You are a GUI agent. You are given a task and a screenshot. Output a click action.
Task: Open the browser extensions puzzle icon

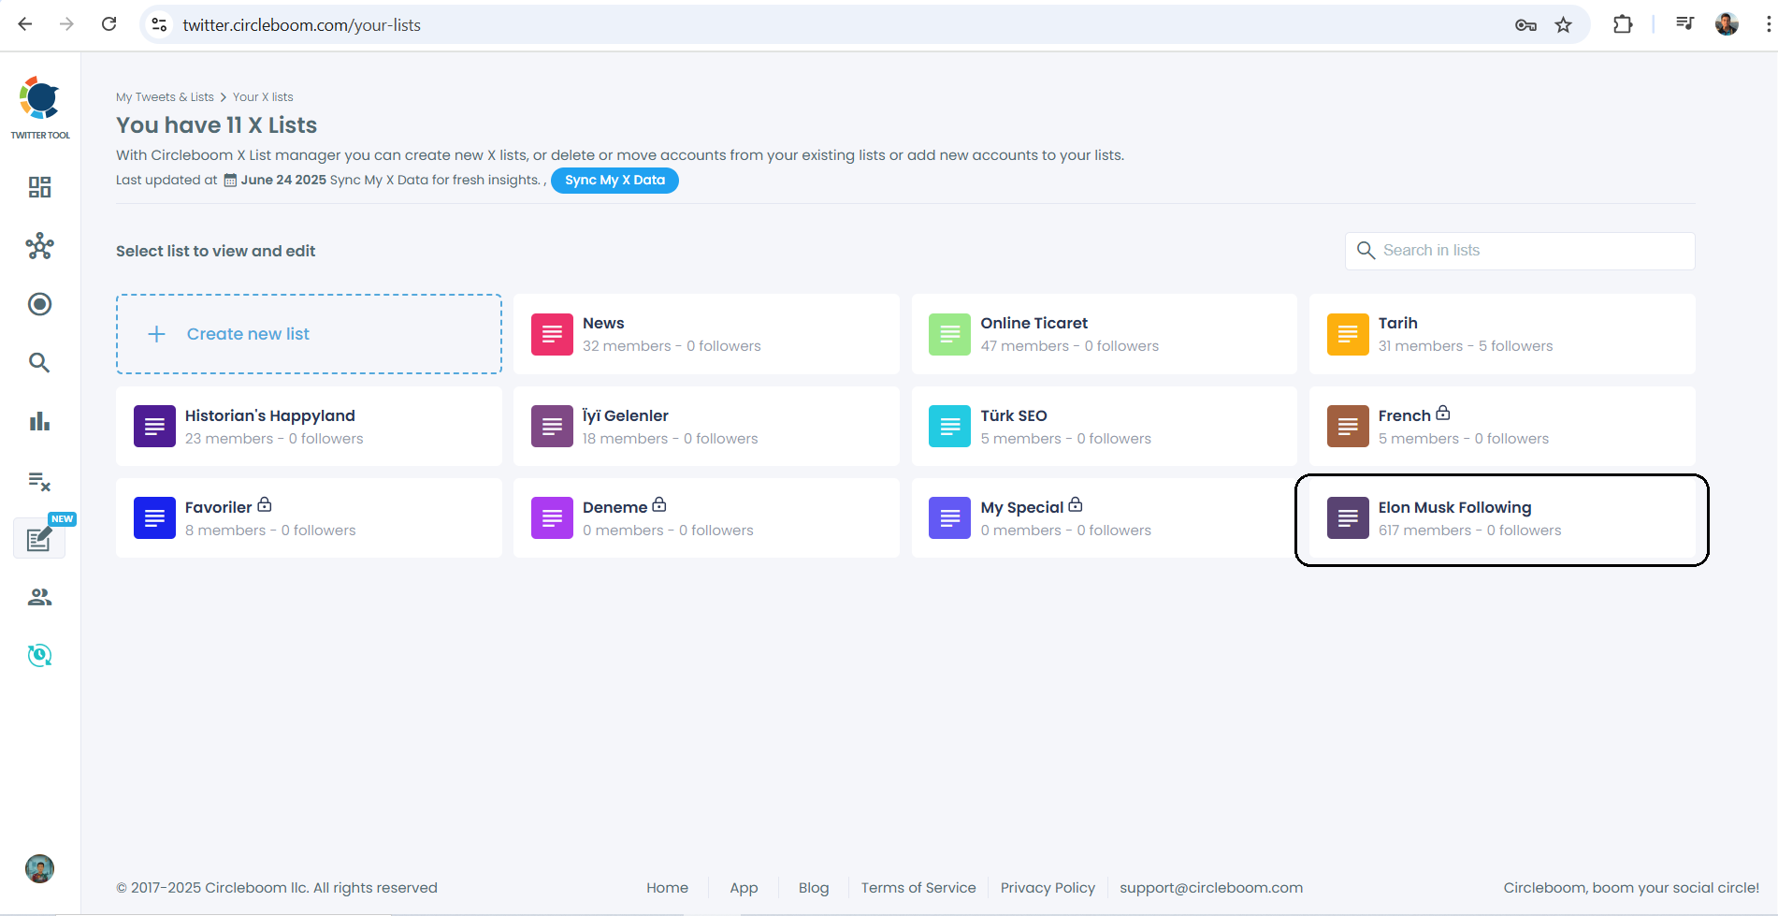point(1623,24)
